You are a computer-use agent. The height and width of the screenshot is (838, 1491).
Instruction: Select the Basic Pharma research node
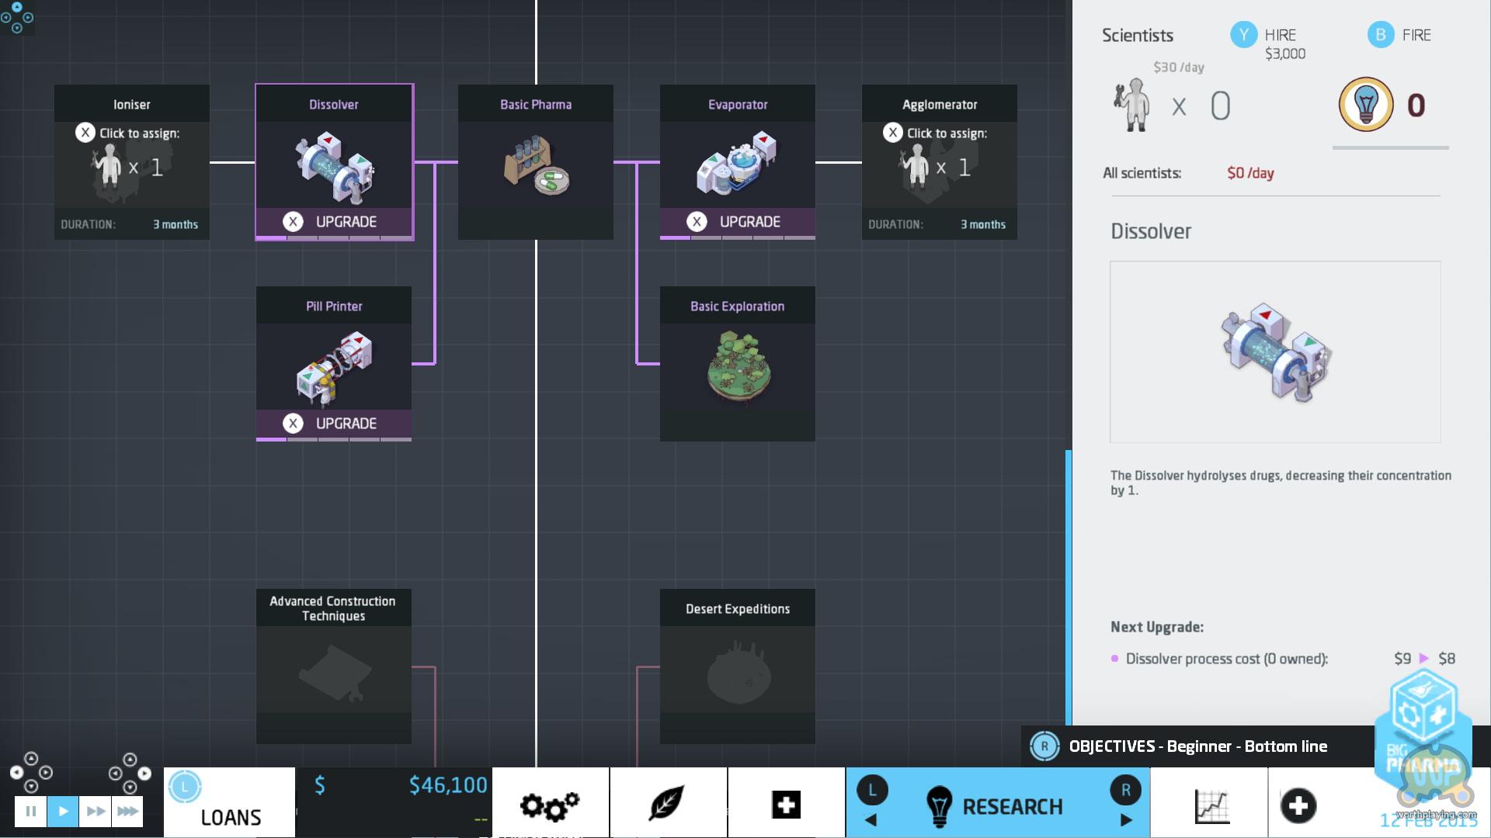(536, 162)
